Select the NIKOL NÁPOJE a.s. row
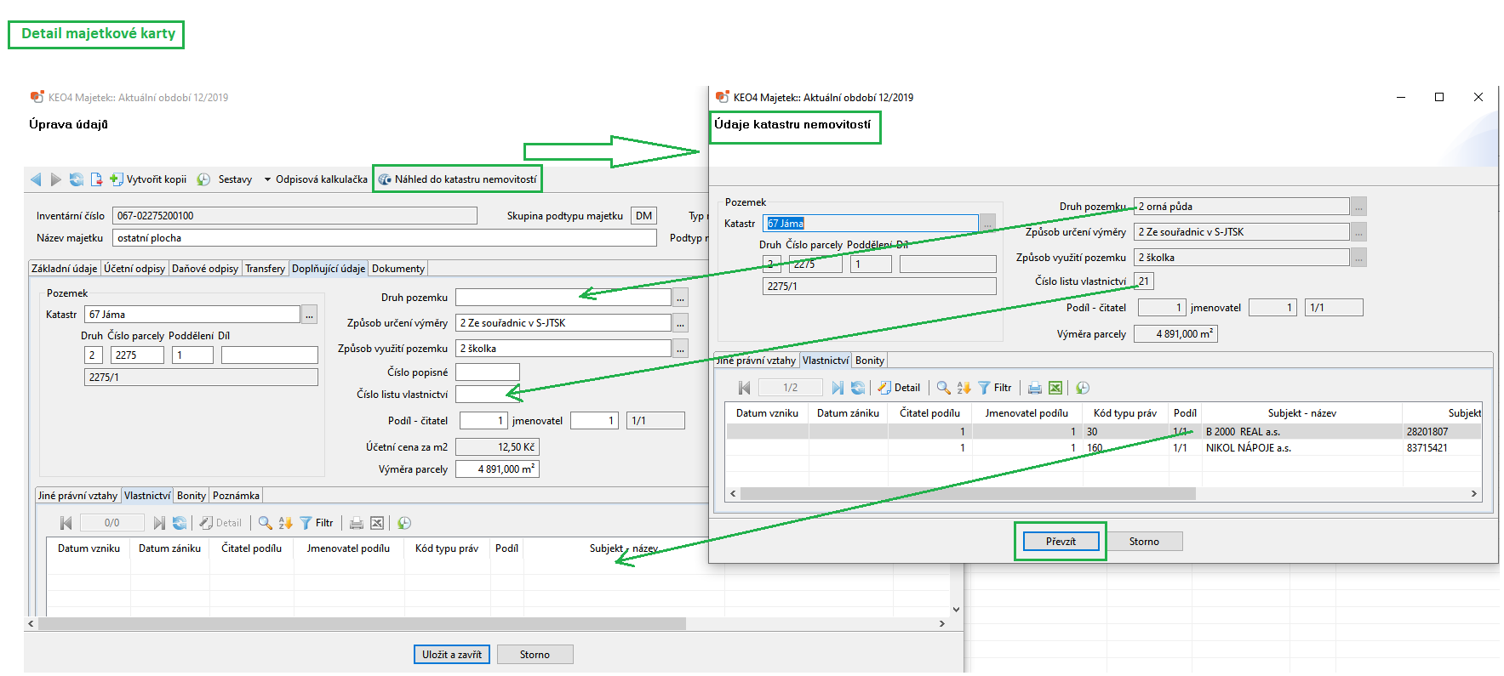Image resolution: width=1504 pixels, height=676 pixels. 1104,448
